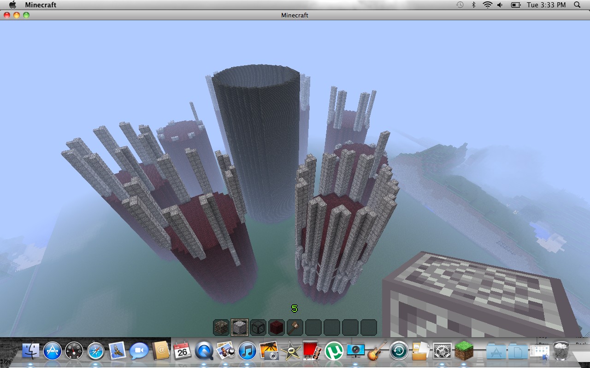Select the netherrack in hotbar slot four

276,327
